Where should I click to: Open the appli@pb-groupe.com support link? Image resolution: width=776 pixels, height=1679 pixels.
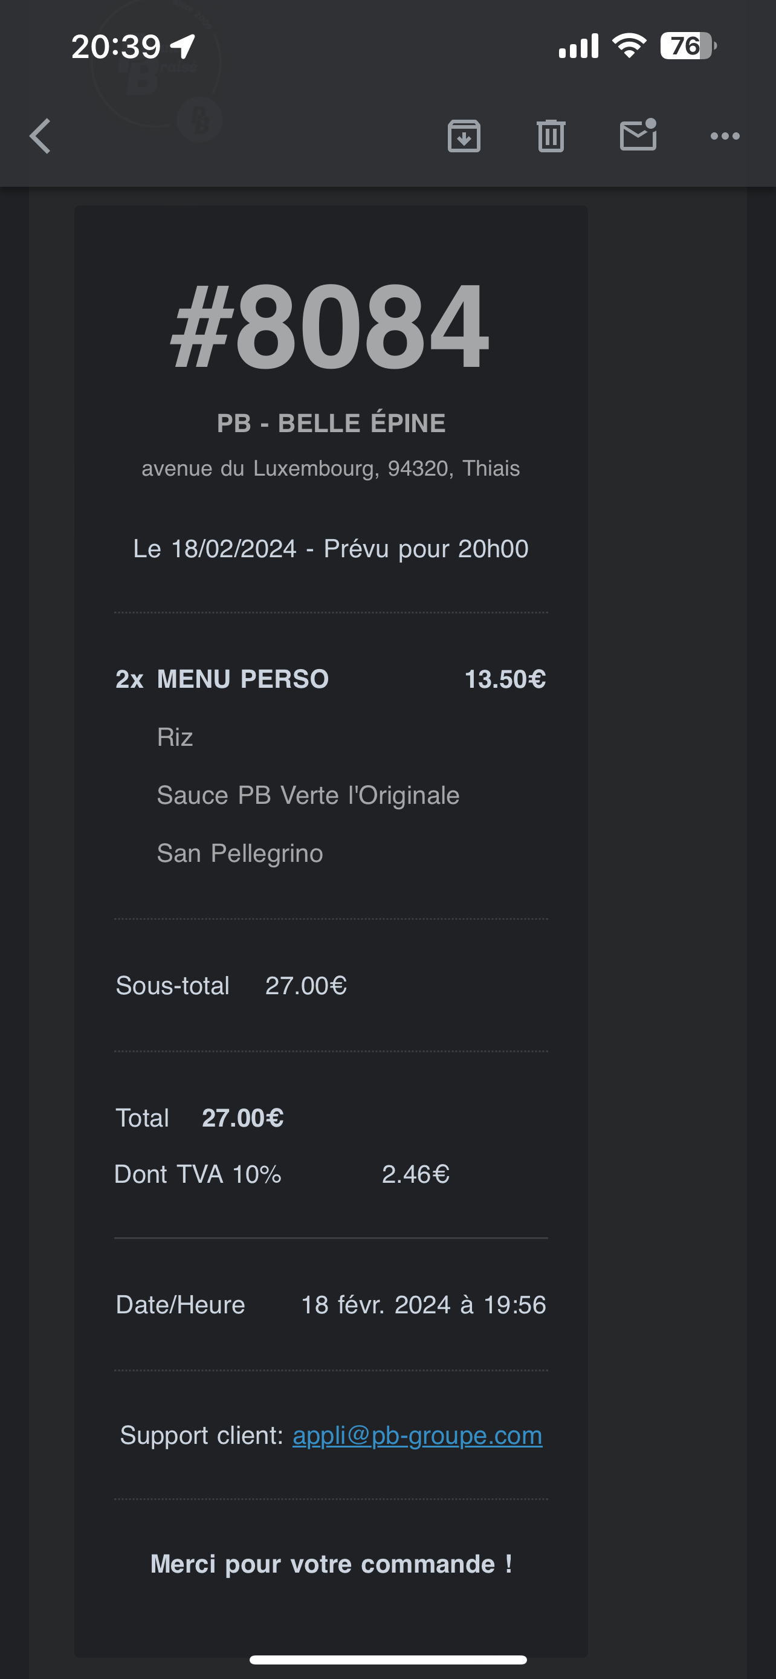(417, 1436)
